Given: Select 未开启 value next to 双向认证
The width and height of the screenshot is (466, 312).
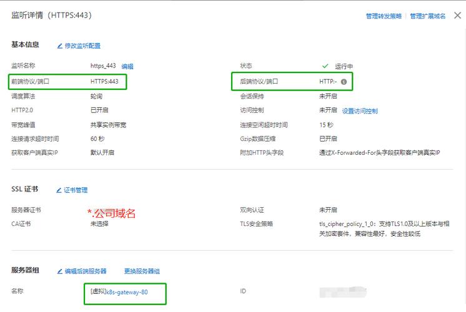Looking at the screenshot, I should click(x=328, y=210).
